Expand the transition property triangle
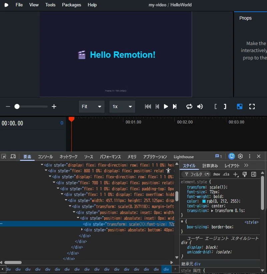 point(212,211)
